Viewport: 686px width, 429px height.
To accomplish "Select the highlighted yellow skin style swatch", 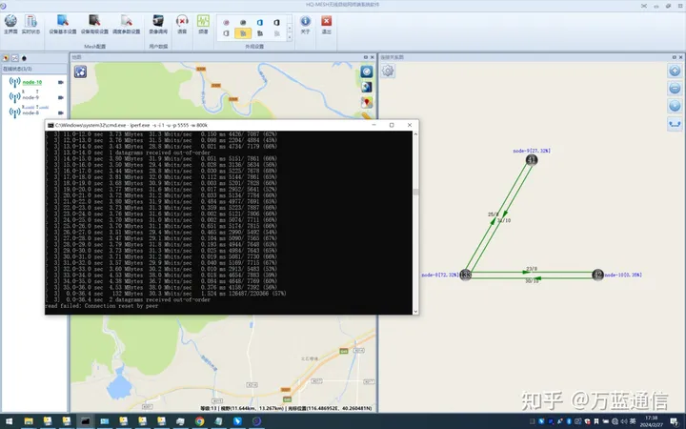I will coord(243,32).
